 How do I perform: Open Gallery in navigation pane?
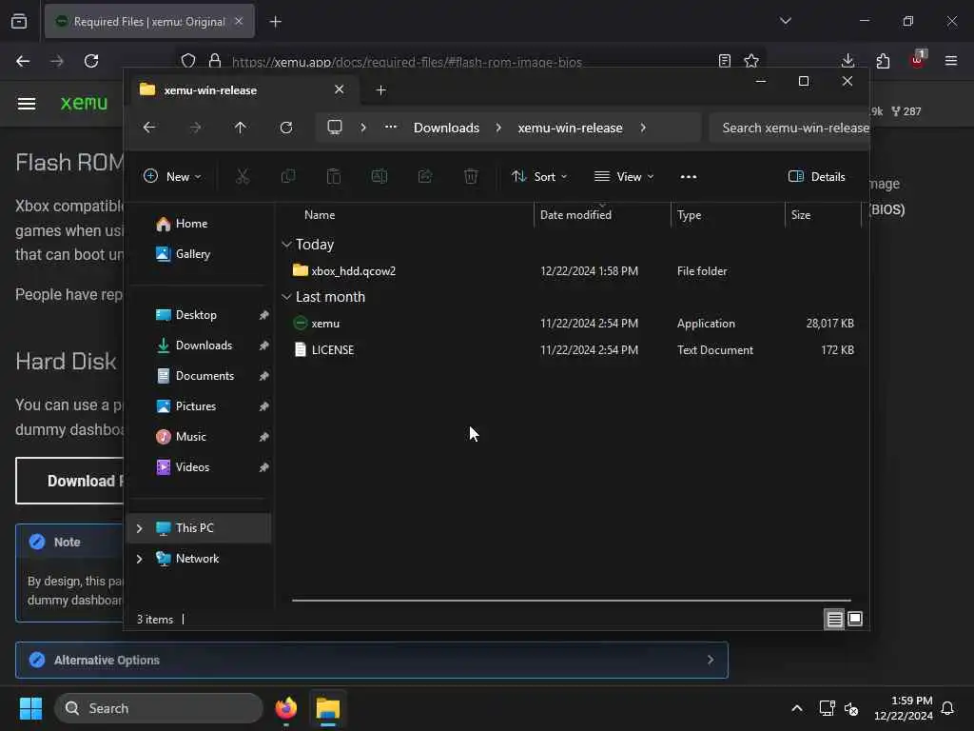(x=192, y=254)
